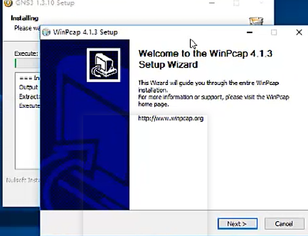The image size is (308, 236).
Task: Minimize the WinPcap 4.1.3 Setup window
Action: [x=249, y=32]
